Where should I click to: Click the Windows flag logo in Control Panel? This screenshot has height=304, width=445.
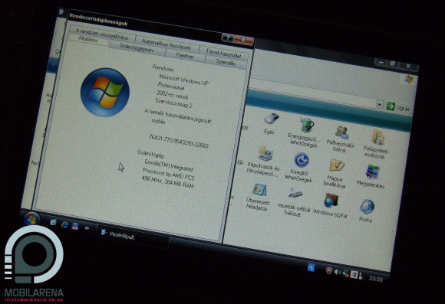point(409,80)
